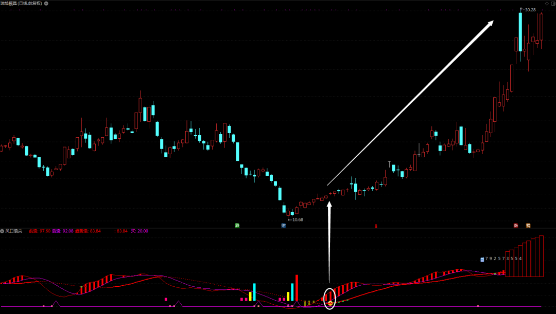Click the lowest candle at 10.68
Image resolution: width=556 pixels, height=314 pixels.
coord(288,214)
